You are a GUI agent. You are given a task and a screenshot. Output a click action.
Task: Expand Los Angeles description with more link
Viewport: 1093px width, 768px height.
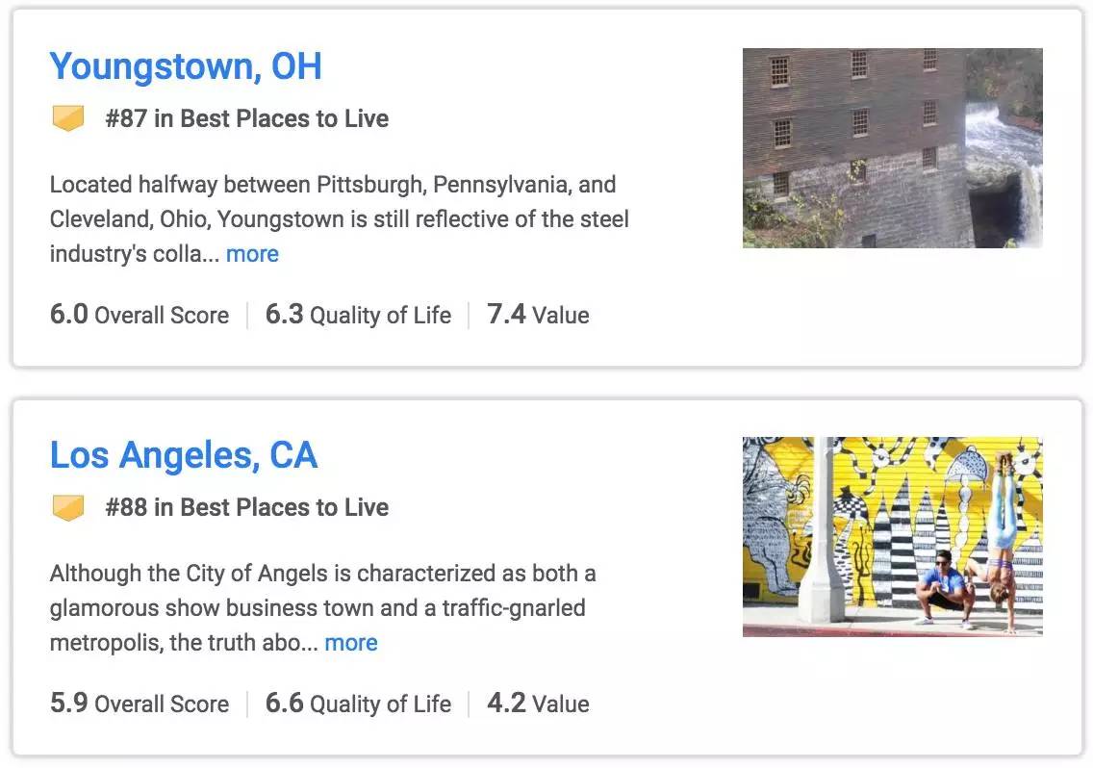coord(351,643)
